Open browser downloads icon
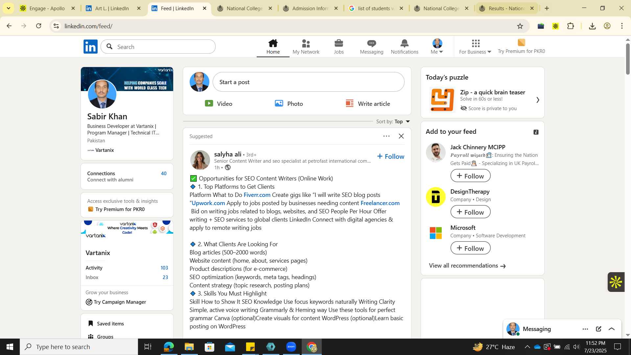 tap(592, 26)
